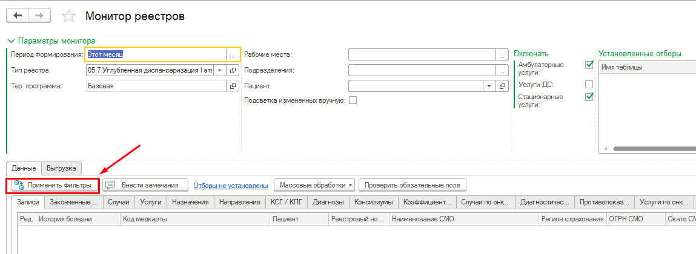Add Монитор реестров to favorites star
Image resolution: width=696 pixels, height=254 pixels.
coord(70,16)
